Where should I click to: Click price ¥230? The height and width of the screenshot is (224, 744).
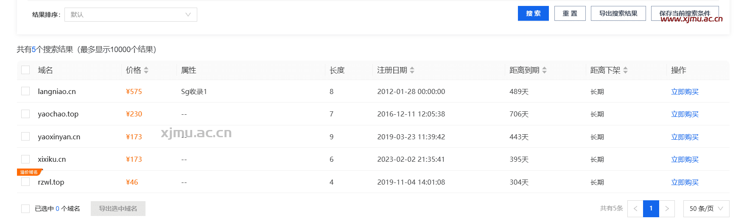(x=134, y=114)
